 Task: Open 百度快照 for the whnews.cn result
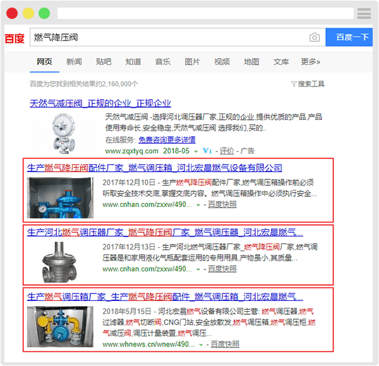point(225,345)
